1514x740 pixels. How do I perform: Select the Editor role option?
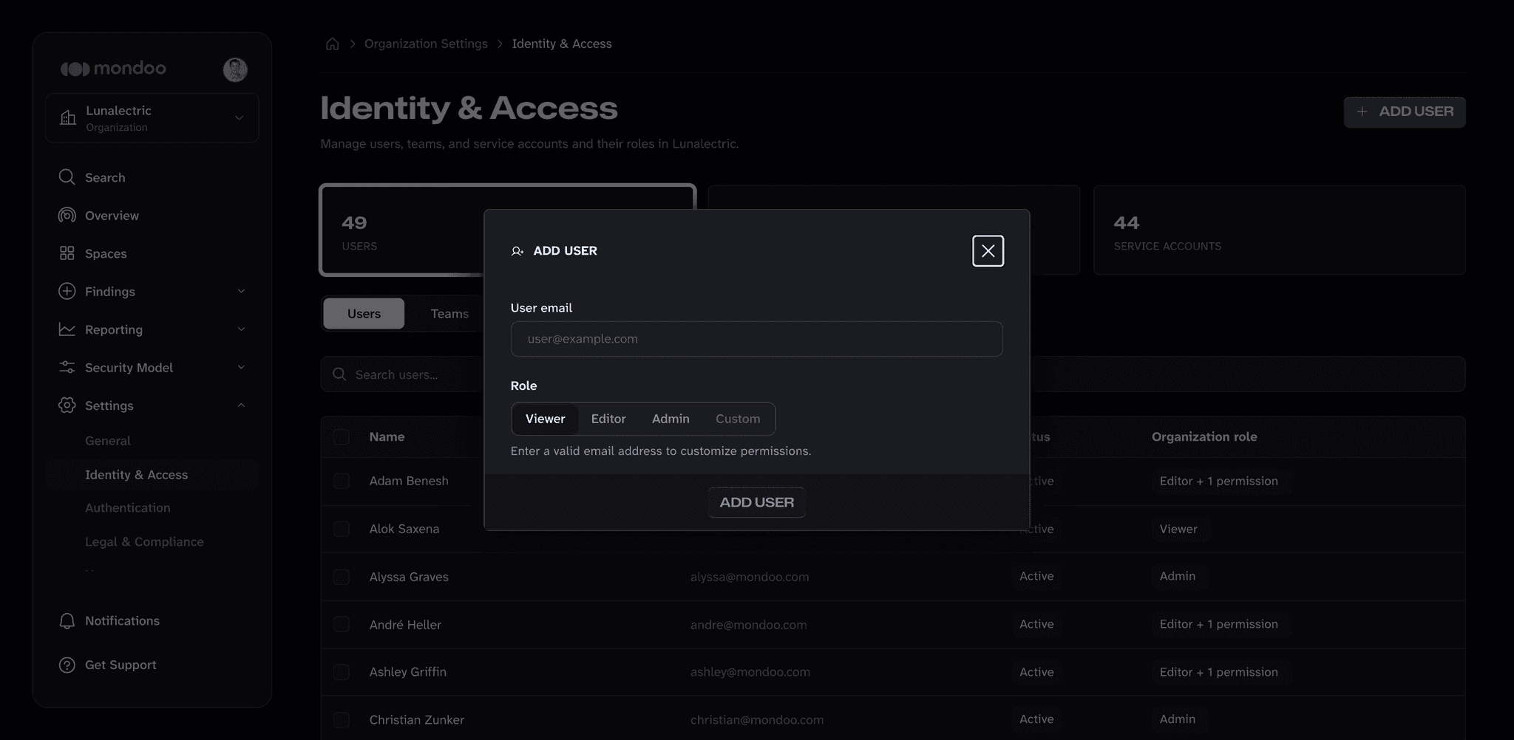point(608,419)
